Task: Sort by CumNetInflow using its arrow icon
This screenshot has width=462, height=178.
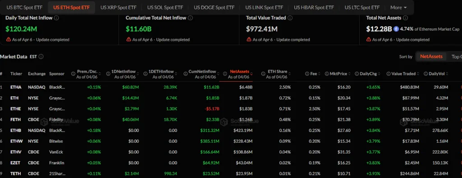Action: [x=217, y=74]
